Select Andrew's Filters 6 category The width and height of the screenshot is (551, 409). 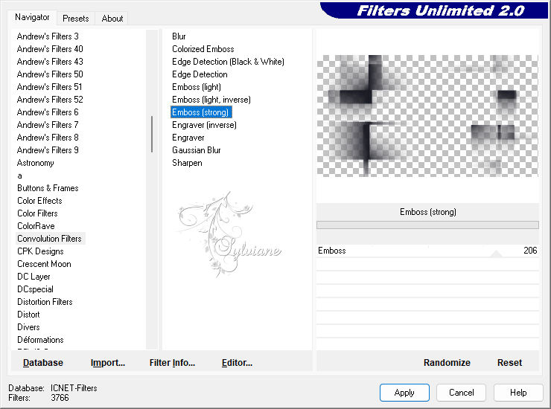48,112
